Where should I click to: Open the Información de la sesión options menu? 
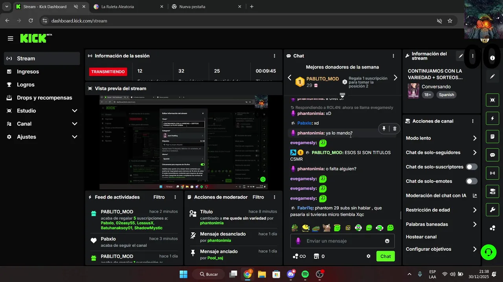(274, 56)
